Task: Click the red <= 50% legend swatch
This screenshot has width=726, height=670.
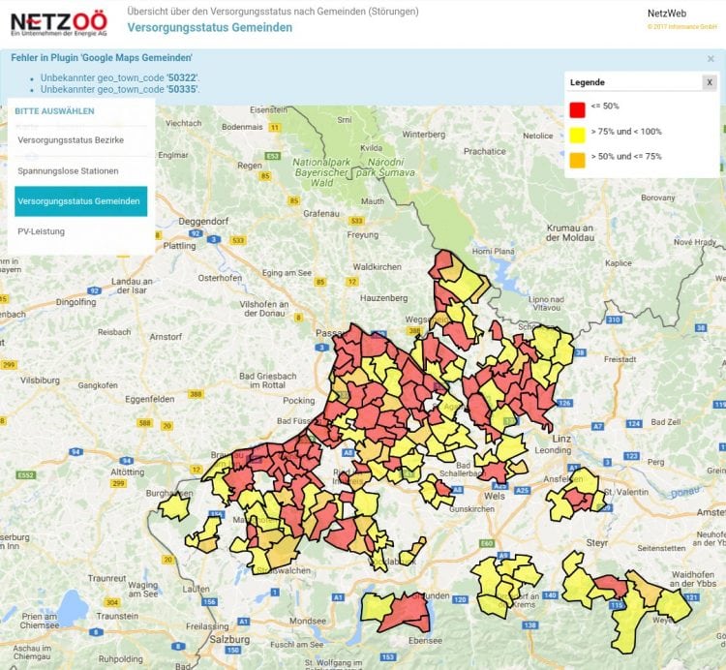Action: pos(577,109)
